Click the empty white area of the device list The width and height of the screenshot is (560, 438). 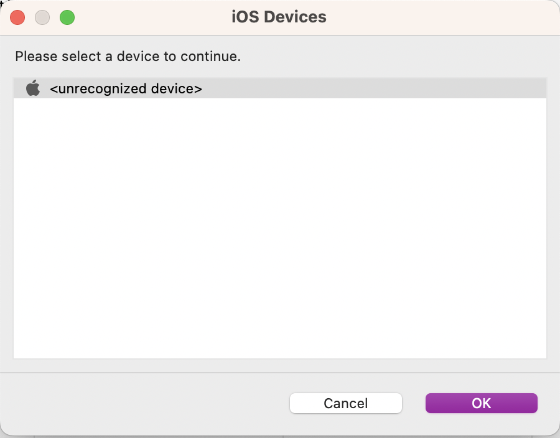(x=280, y=224)
